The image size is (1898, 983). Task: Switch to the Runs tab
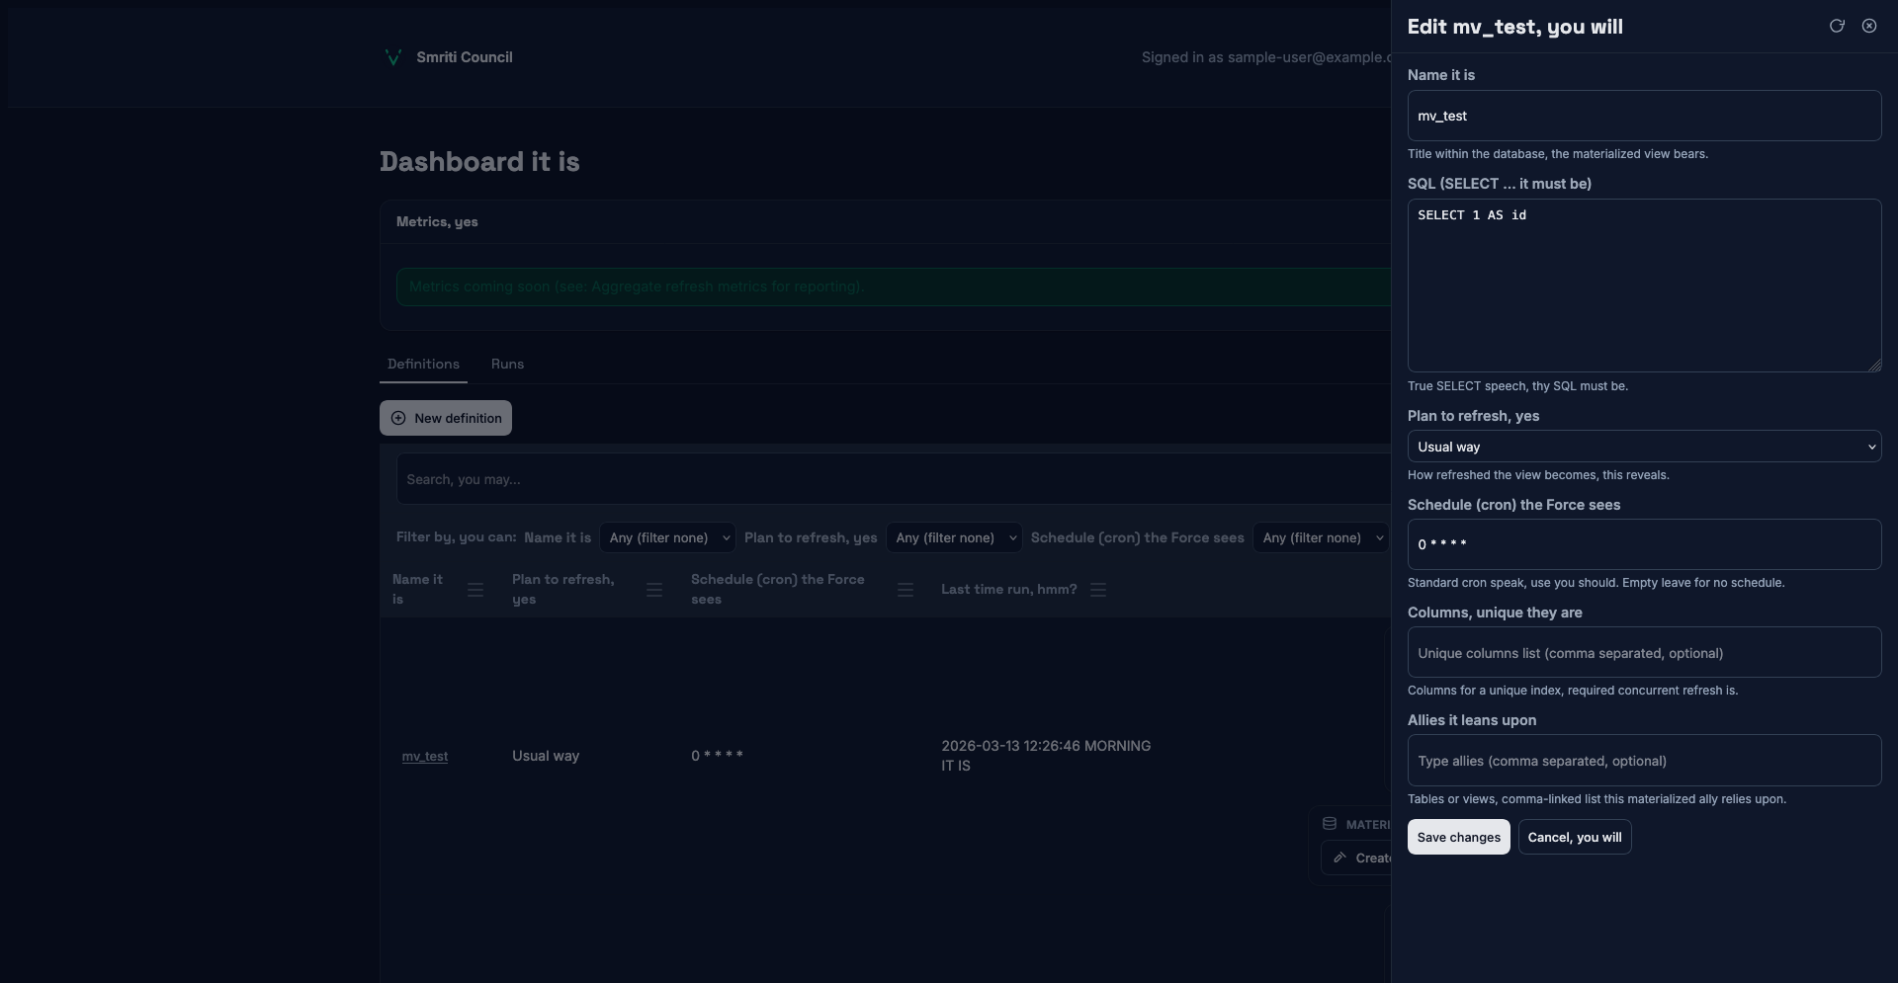[507, 364]
